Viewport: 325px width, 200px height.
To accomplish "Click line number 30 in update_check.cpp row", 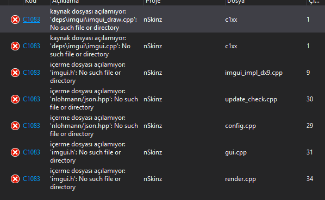I will pyautogui.click(x=310, y=99).
